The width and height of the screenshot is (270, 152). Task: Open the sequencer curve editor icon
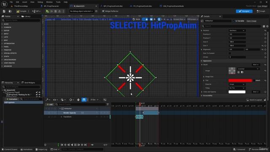pyautogui.click(x=105, y=100)
